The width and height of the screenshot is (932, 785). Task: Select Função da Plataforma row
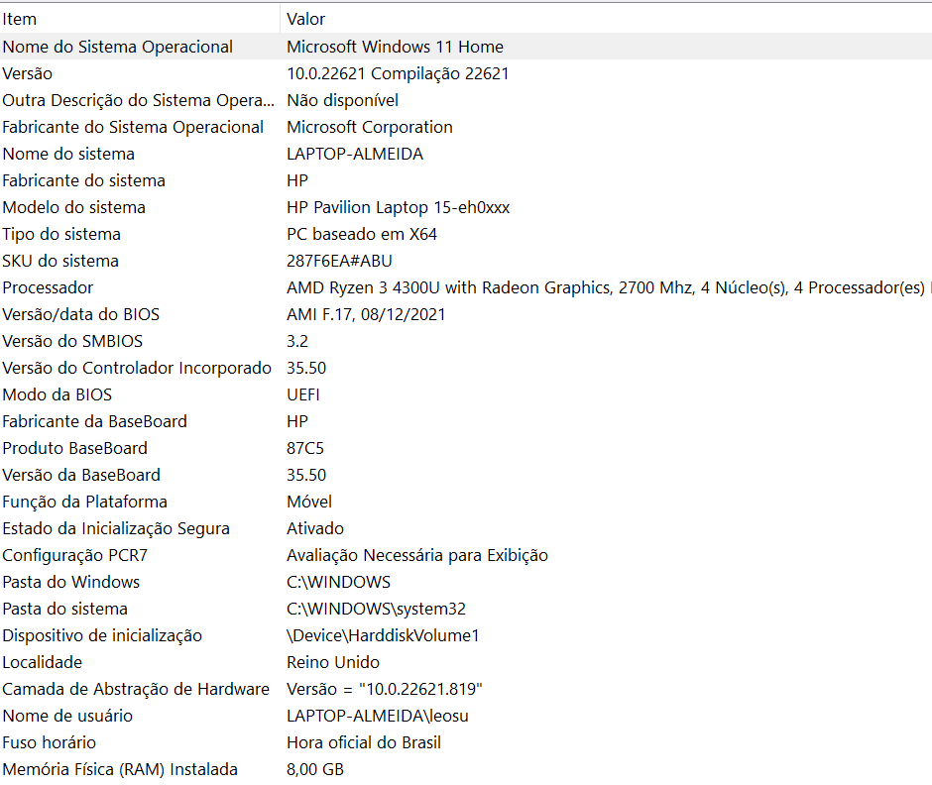(466, 501)
